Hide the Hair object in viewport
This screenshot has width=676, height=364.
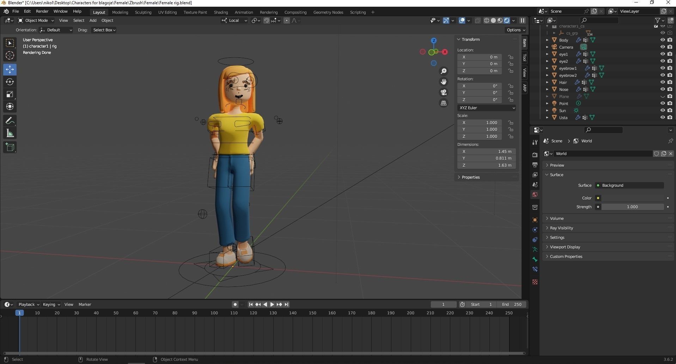(x=663, y=82)
